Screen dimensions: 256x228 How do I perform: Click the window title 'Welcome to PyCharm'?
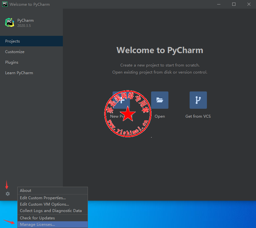(x=30, y=4)
